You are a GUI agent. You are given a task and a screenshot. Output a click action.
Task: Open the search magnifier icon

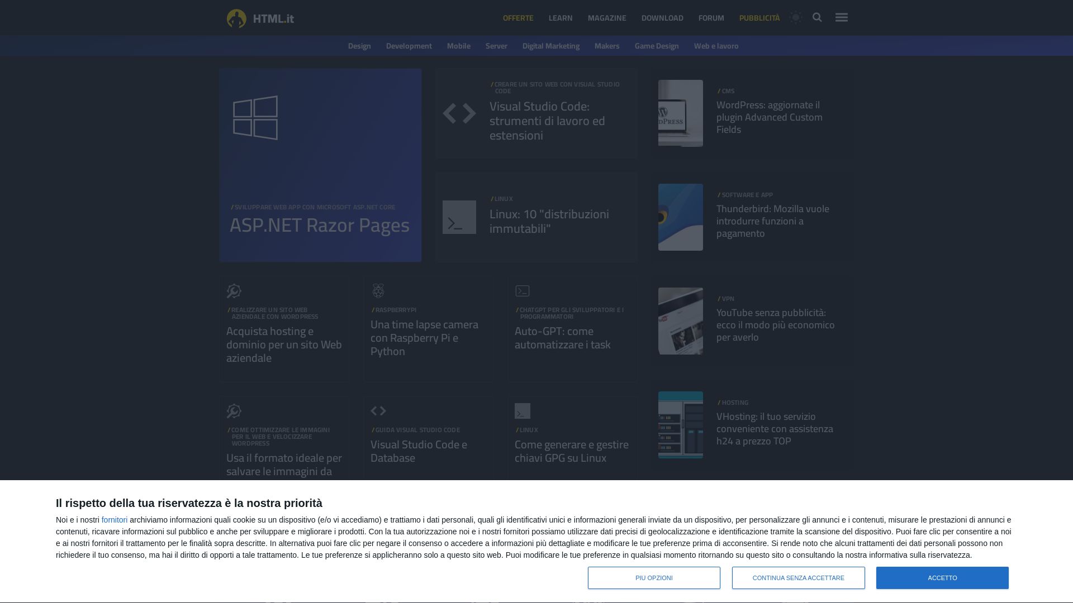817,17
